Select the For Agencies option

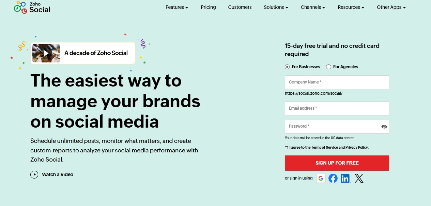[x=328, y=67]
